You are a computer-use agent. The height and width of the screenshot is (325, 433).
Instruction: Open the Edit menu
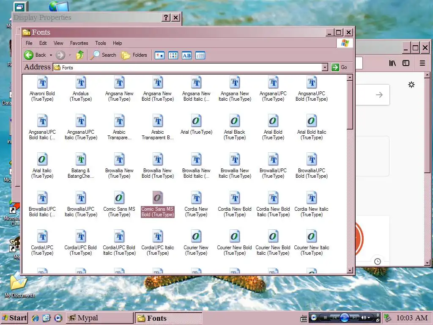click(x=43, y=43)
